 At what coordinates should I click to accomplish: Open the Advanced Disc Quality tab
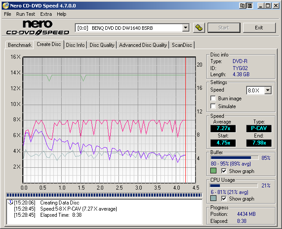tap(143, 45)
